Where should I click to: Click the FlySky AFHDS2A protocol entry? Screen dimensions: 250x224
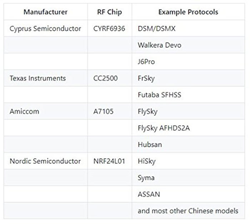(164, 128)
